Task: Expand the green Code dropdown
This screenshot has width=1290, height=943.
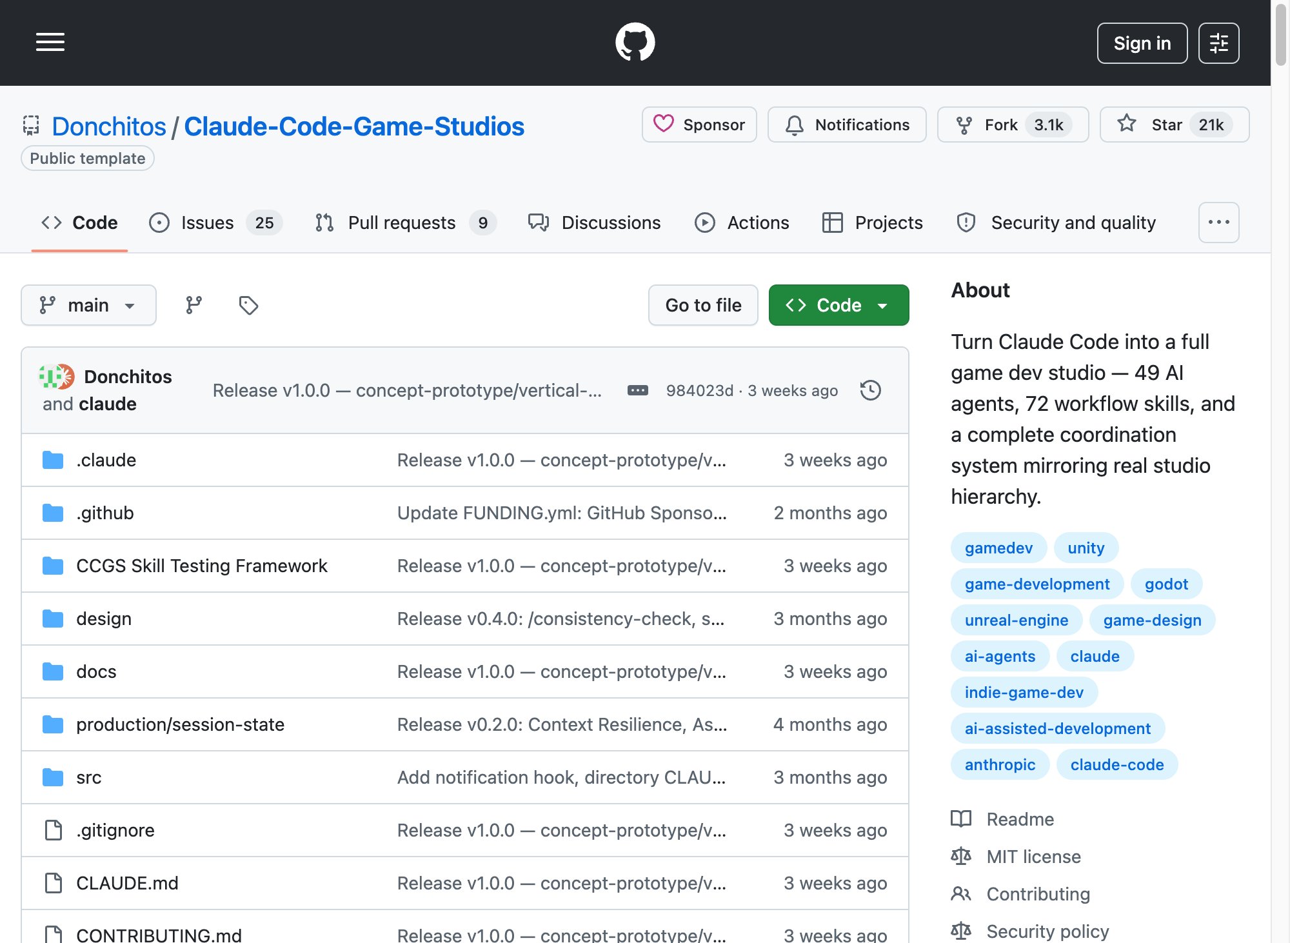Action: tap(838, 305)
